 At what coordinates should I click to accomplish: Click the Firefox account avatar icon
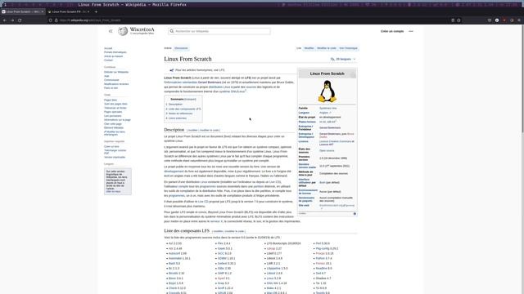click(x=497, y=20)
